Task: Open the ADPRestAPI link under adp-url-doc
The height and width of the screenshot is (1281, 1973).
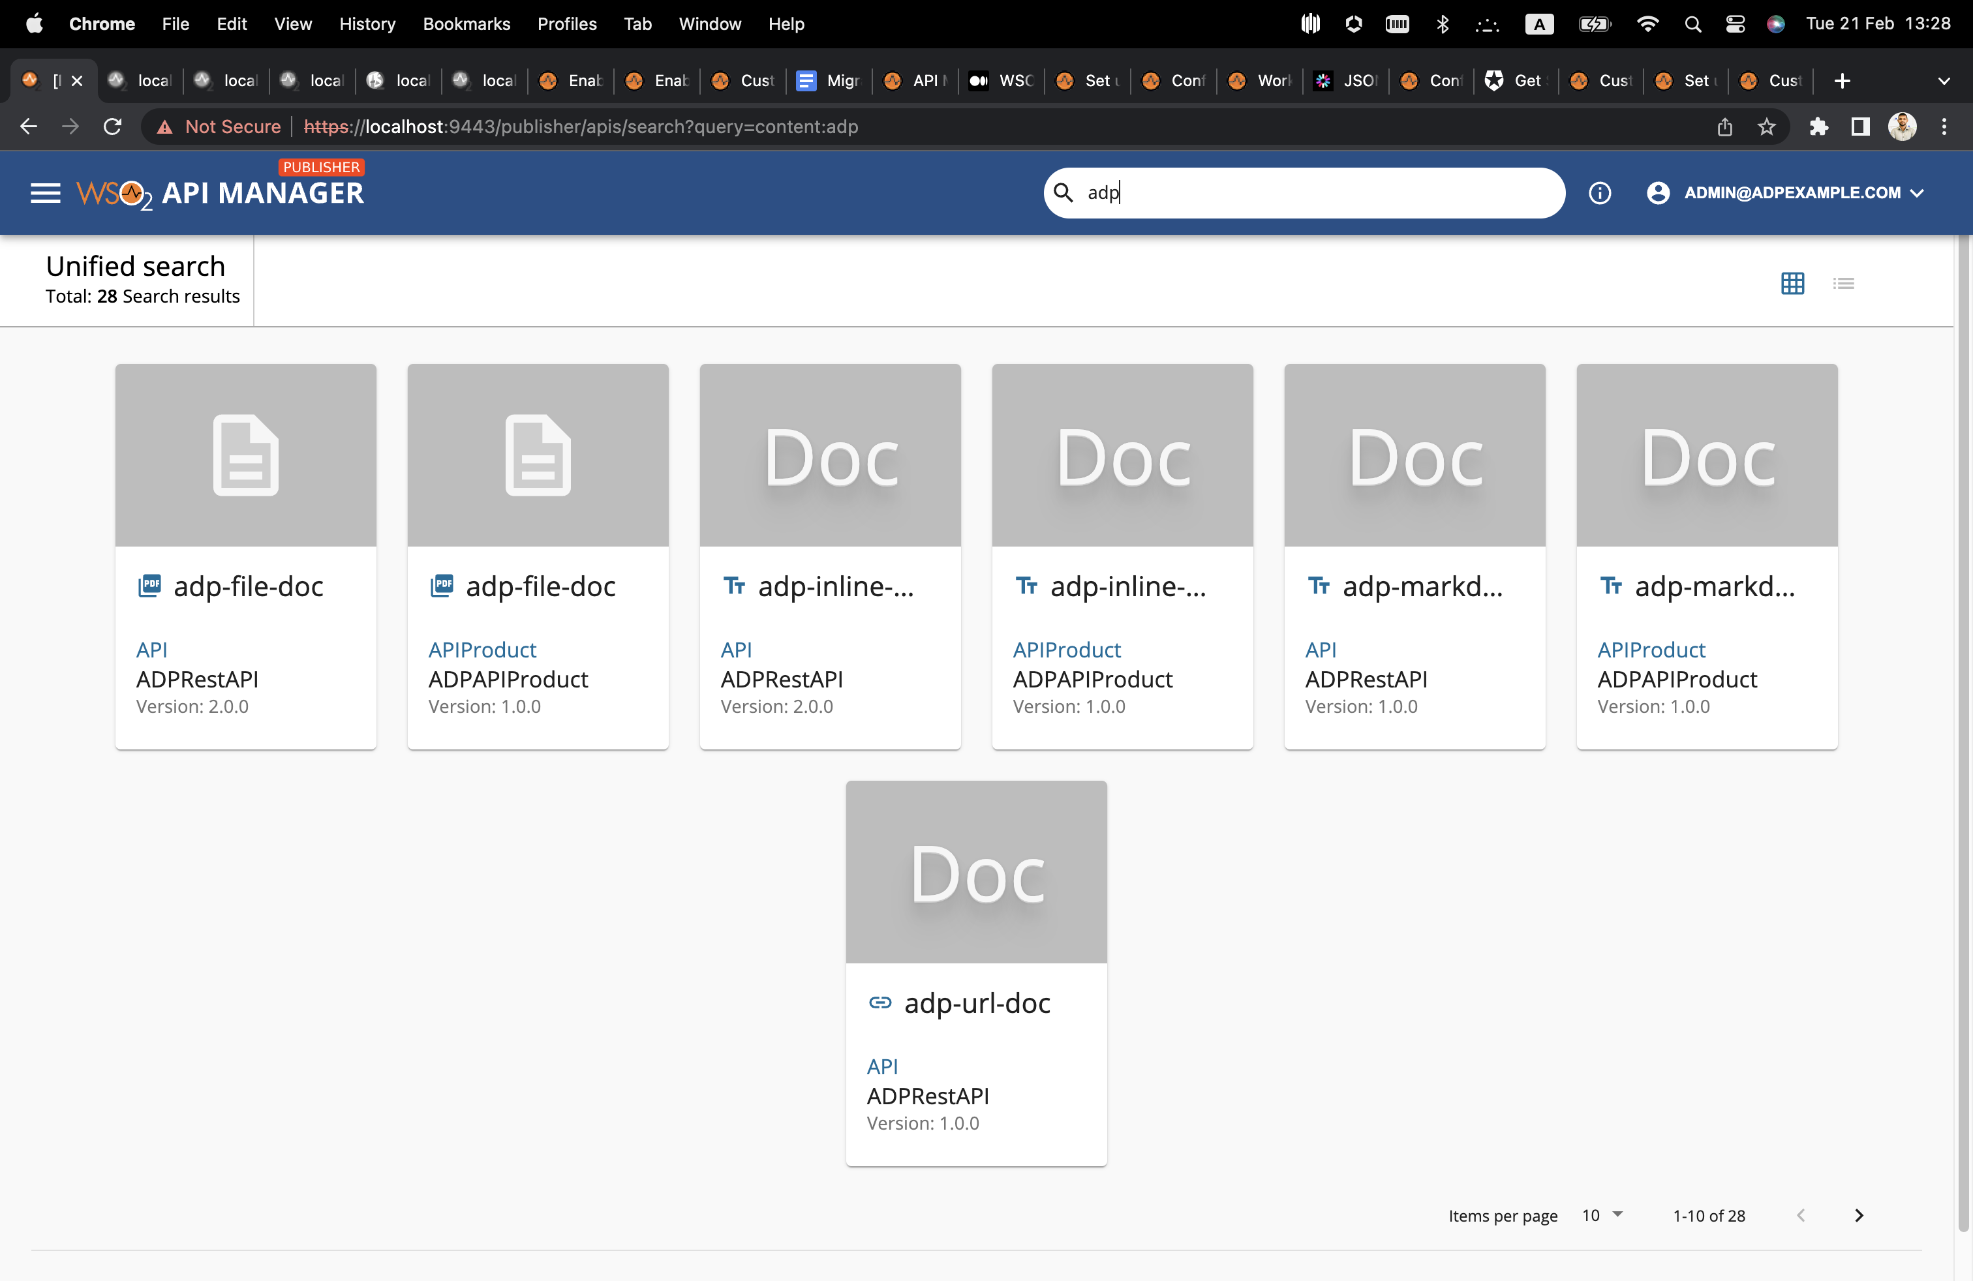Action: [928, 1095]
